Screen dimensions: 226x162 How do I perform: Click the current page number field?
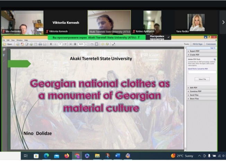[x=60, y=44]
